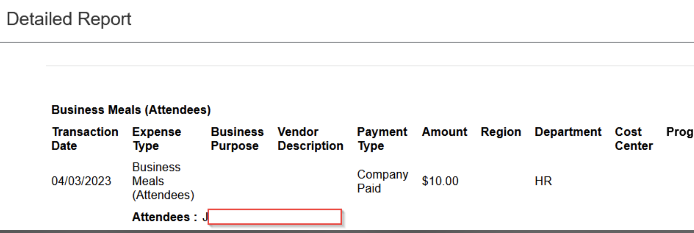Click the Business Meals (Attendees) section heading
694x233 pixels.
point(131,110)
